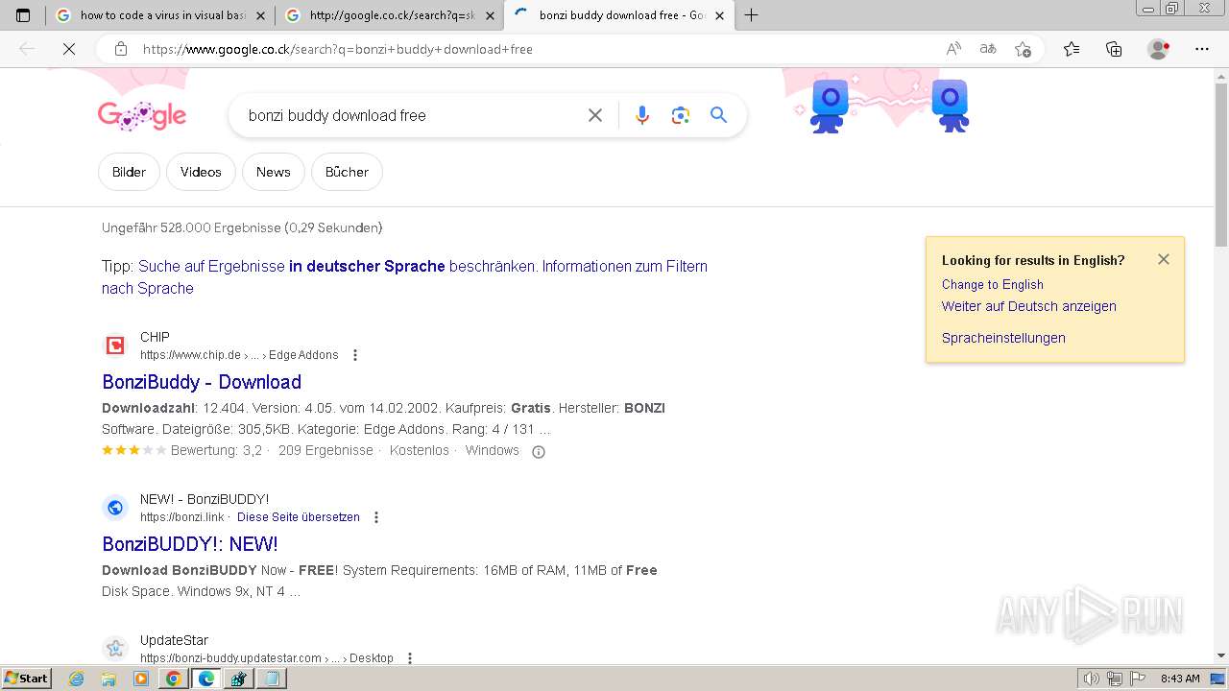This screenshot has height=691, width=1229.
Task: Close the google.co.ck search tab
Action: [x=490, y=15]
